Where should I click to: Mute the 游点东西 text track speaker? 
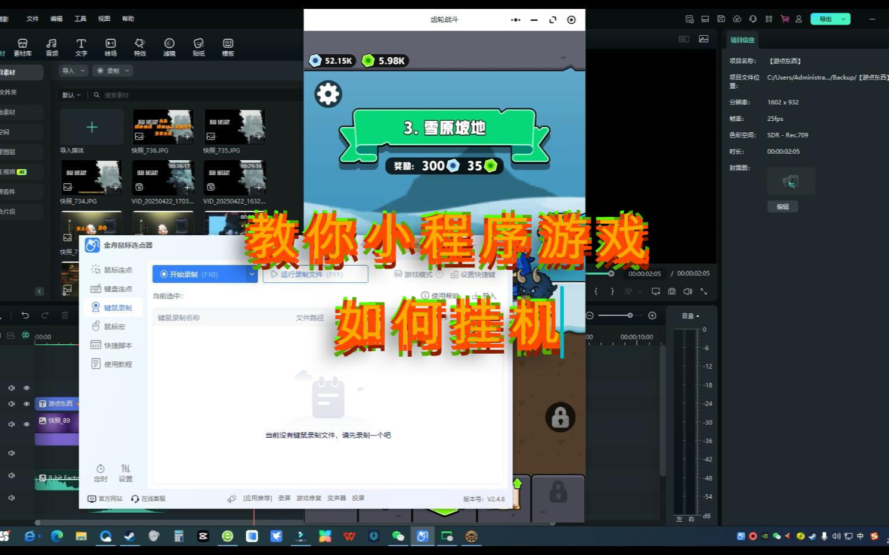(11, 404)
